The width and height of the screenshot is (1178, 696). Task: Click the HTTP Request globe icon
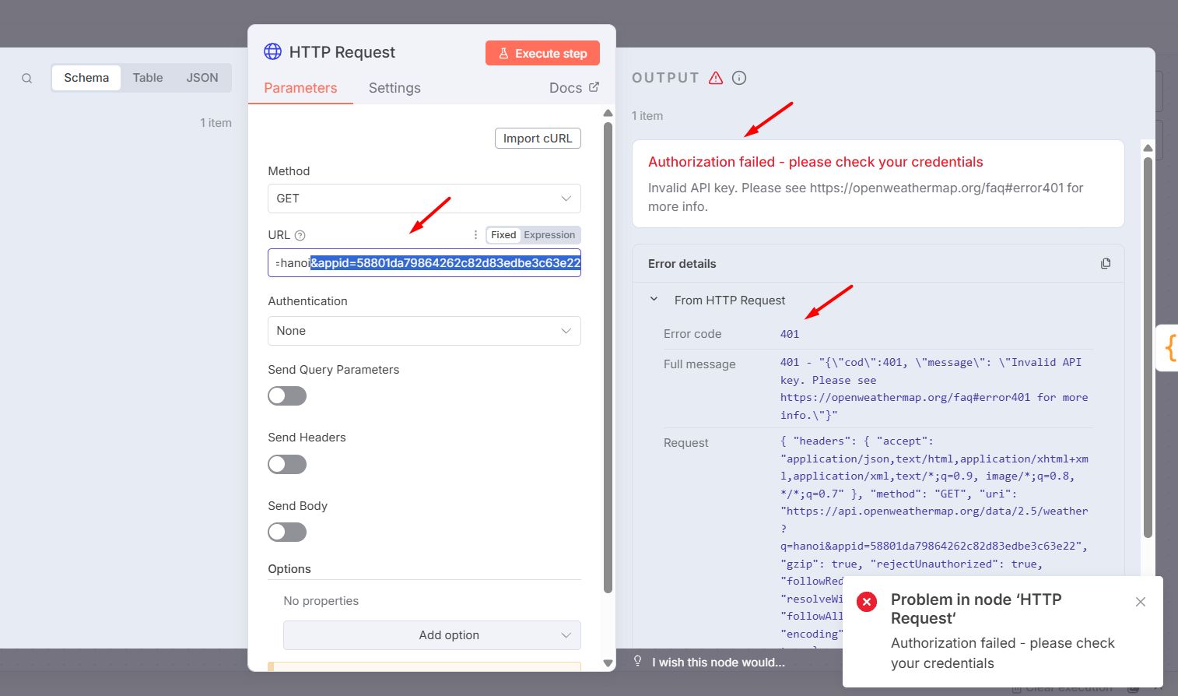[x=272, y=51]
